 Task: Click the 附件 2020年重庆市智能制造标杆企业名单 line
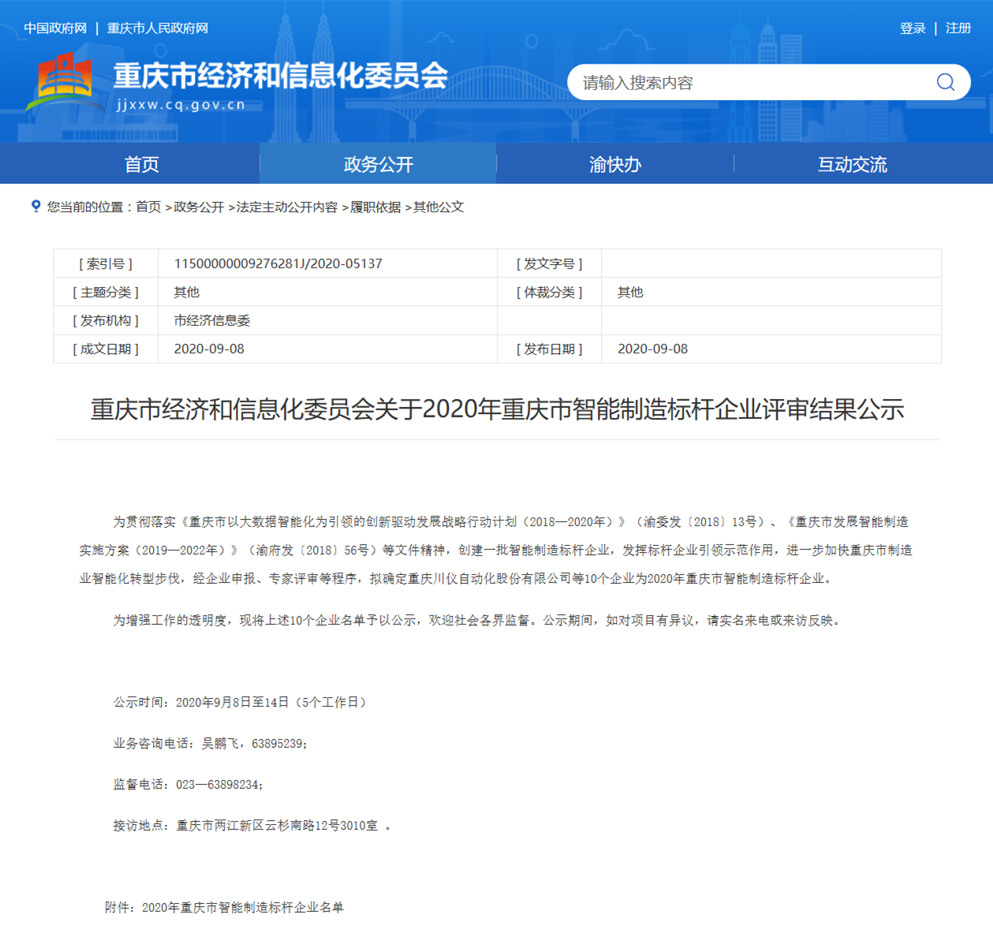click(225, 907)
